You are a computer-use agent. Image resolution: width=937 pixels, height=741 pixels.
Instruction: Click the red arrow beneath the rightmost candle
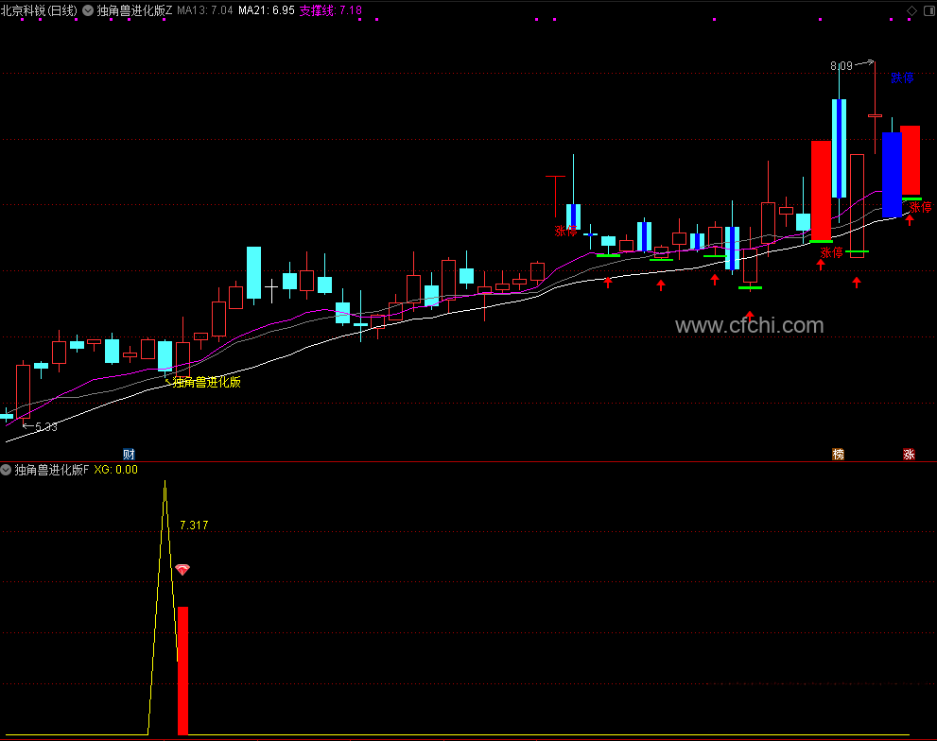(910, 220)
